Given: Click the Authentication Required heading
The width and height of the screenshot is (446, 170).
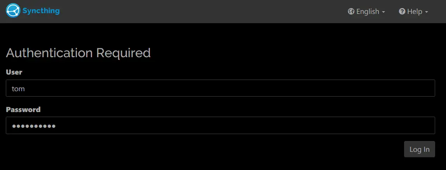Looking at the screenshot, I should (x=78, y=53).
